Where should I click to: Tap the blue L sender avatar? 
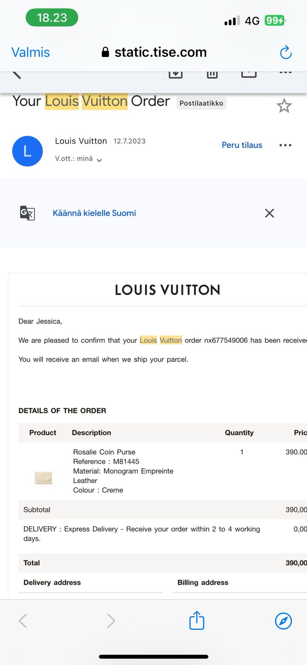point(28,151)
